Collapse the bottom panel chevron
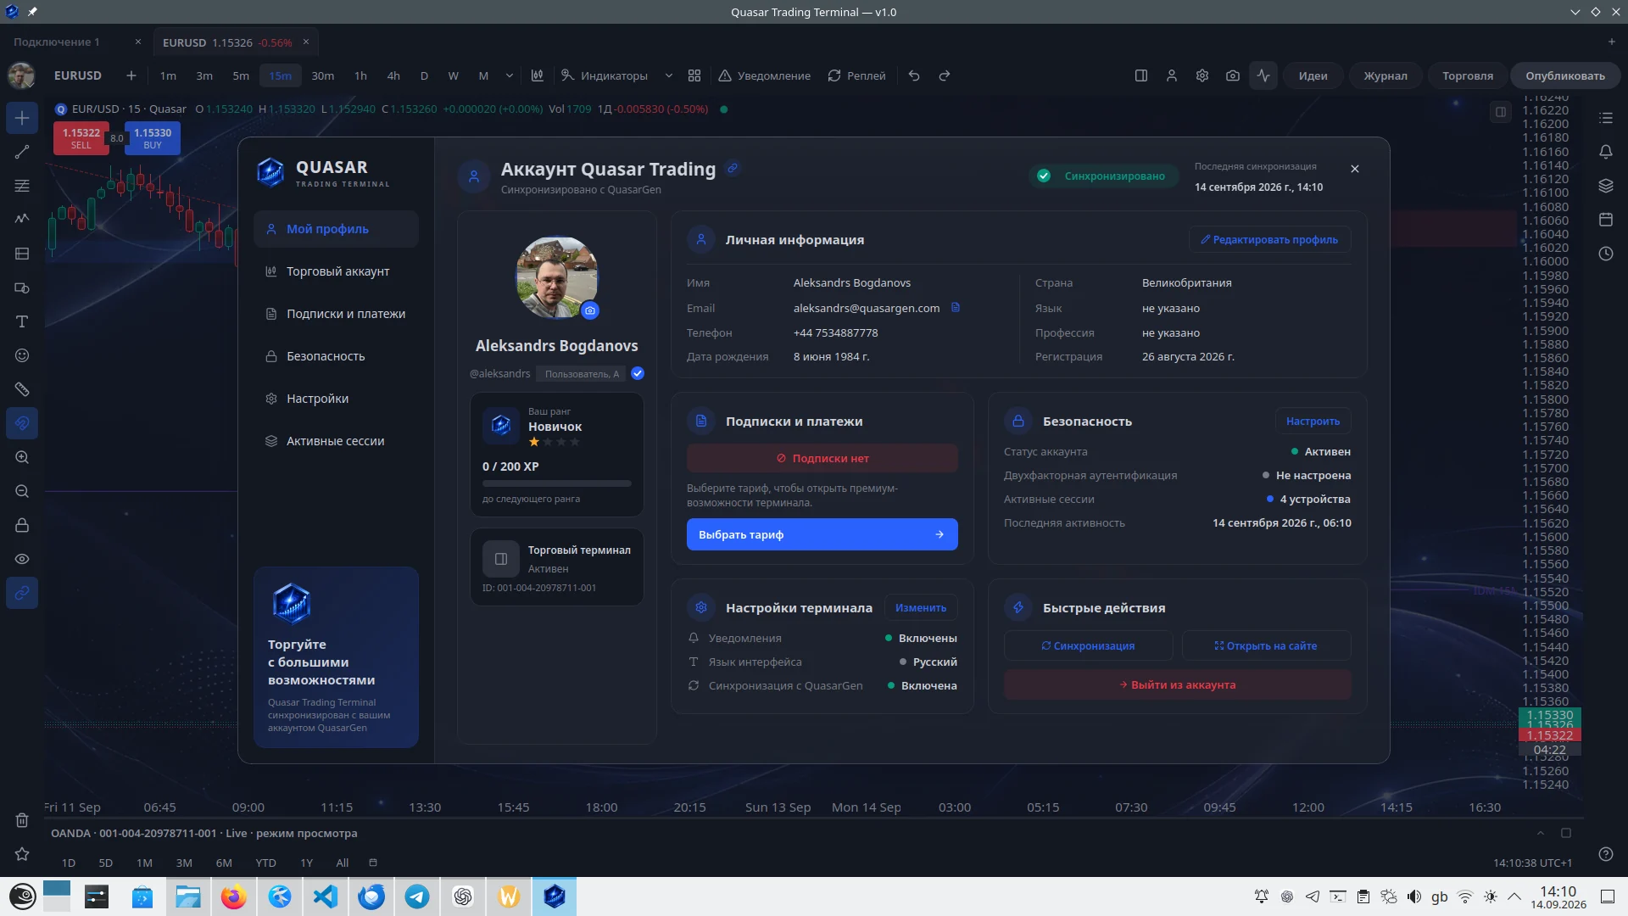 point(1541,833)
